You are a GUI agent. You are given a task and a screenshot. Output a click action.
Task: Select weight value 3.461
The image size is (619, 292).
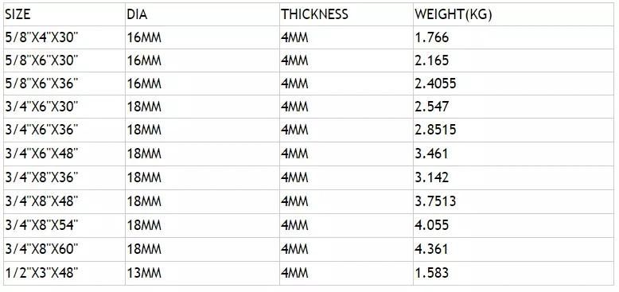coord(513,154)
